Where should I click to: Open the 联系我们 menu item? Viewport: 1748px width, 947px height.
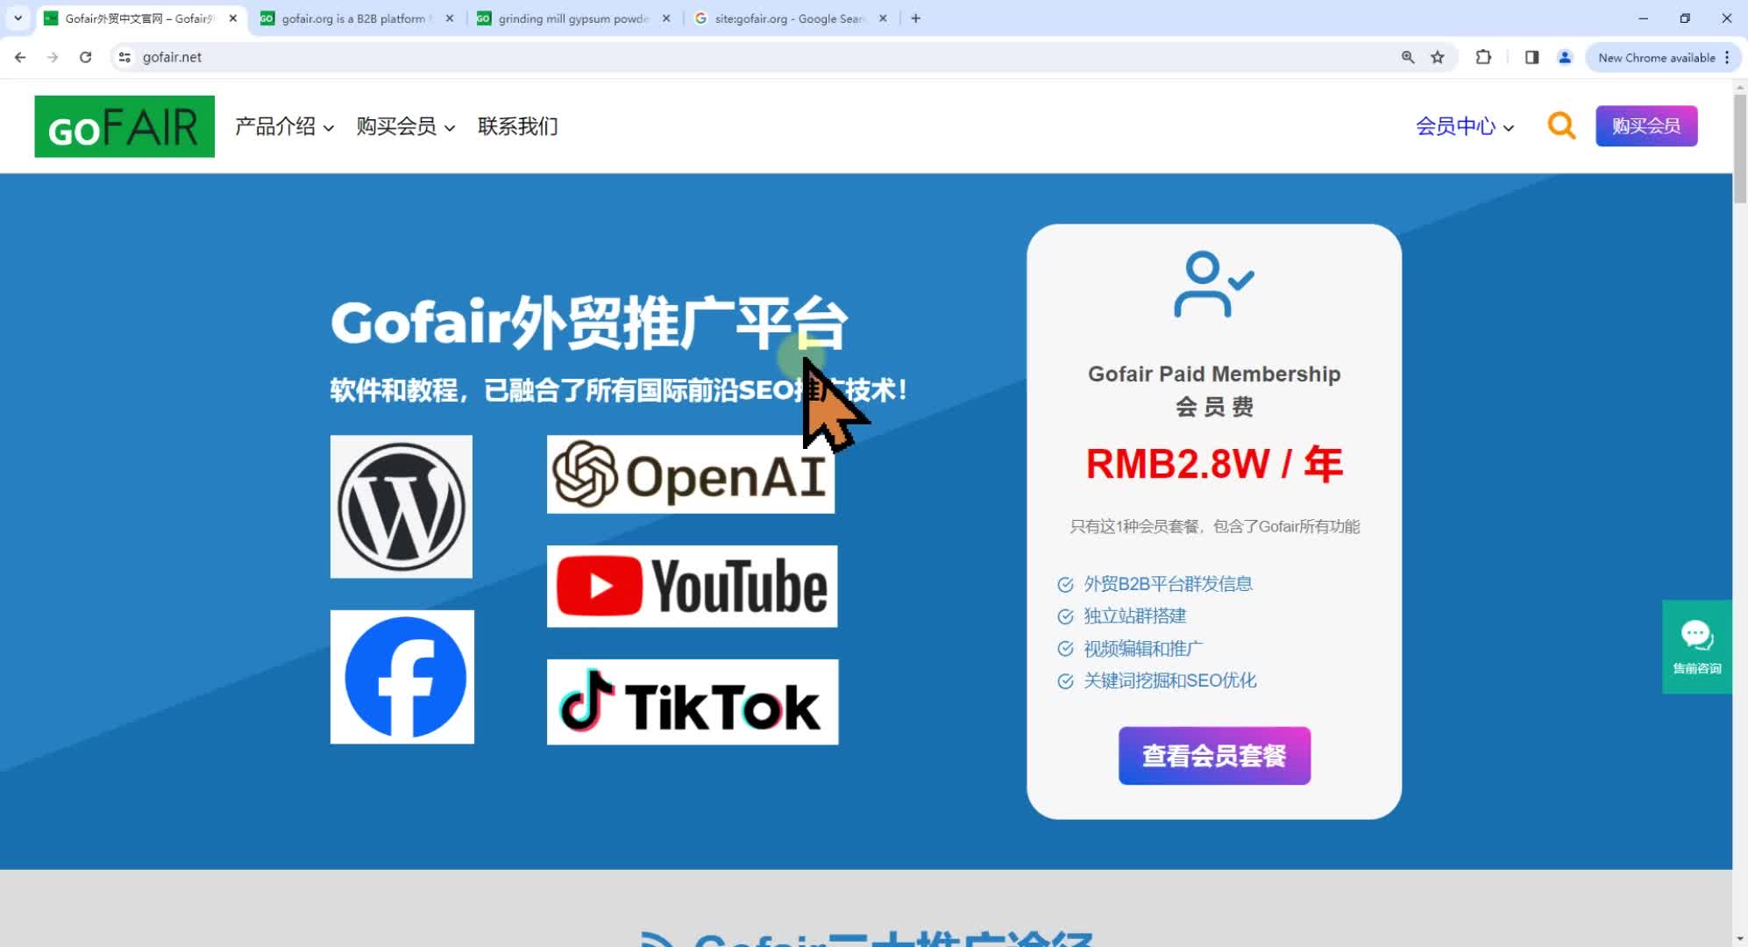point(517,126)
